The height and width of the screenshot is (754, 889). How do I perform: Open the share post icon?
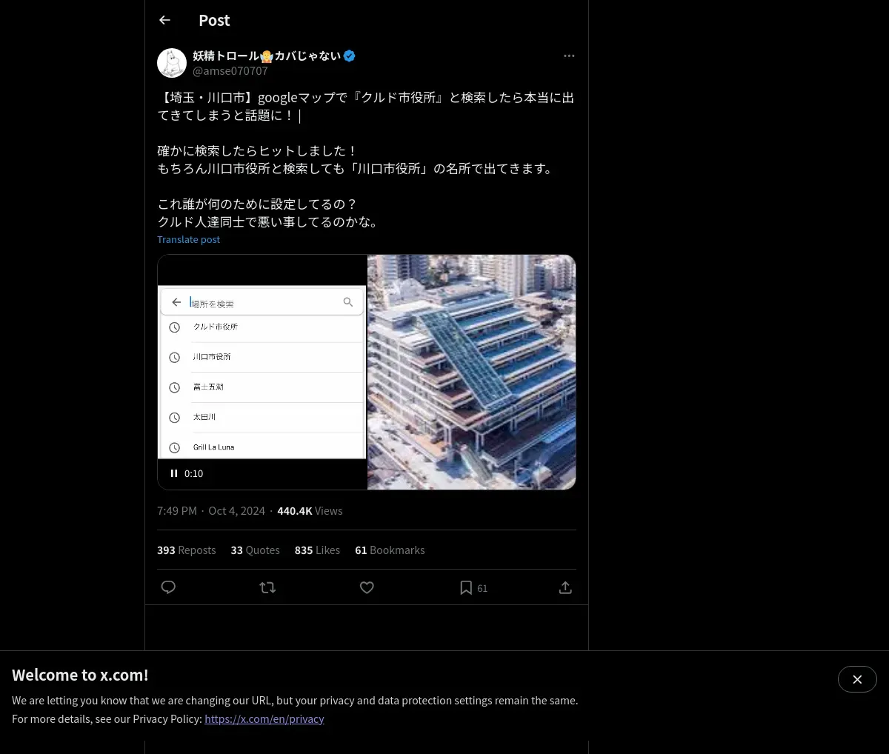click(565, 587)
